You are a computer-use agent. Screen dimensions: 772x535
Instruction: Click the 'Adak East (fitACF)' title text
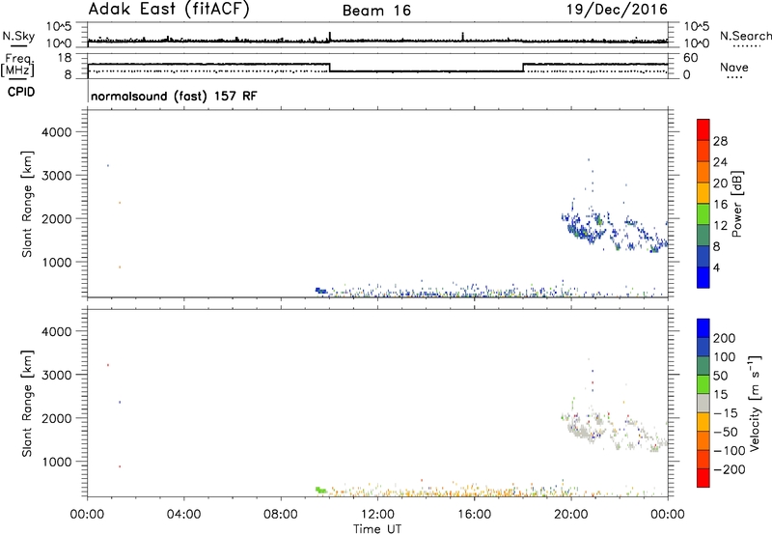[x=169, y=10]
